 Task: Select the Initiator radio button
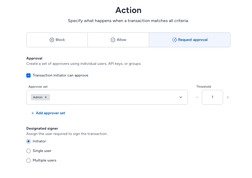(x=28, y=141)
